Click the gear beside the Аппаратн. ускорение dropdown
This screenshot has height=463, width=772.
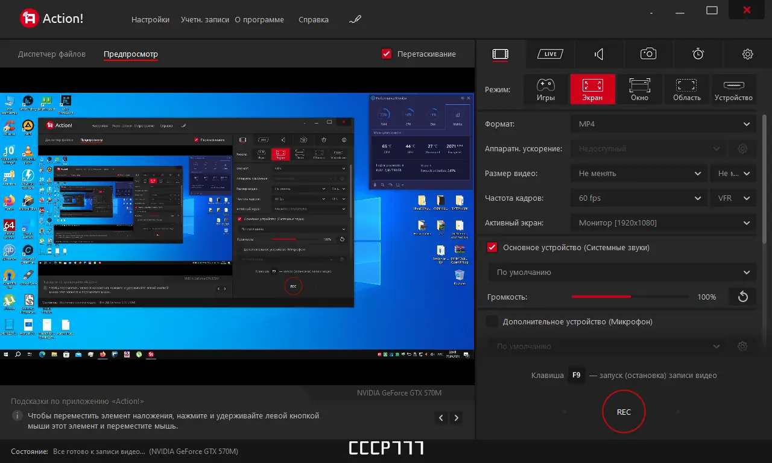tap(742, 148)
